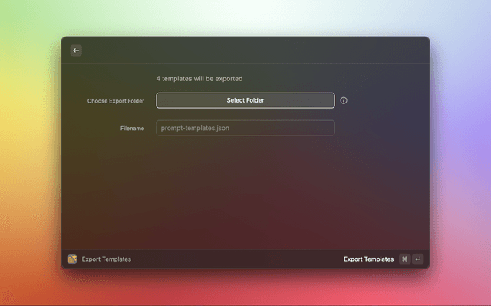
Task: Click the Choose Export Folder label
Action: 115,101
